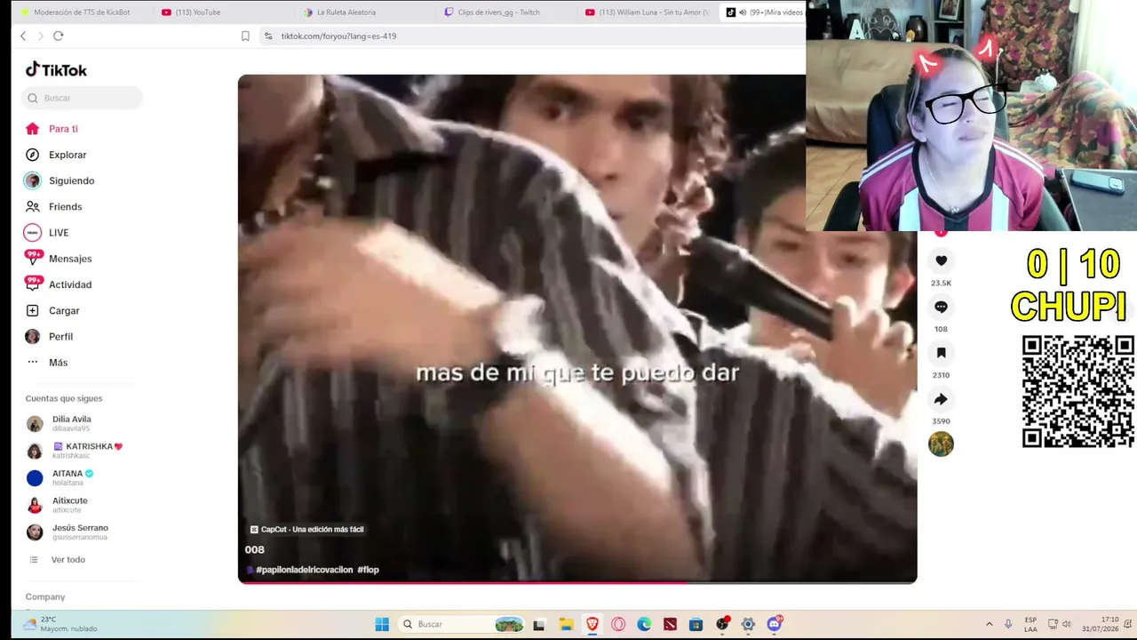Image resolution: width=1137 pixels, height=640 pixels.
Task: Open the Company footer link
Action: (45, 596)
